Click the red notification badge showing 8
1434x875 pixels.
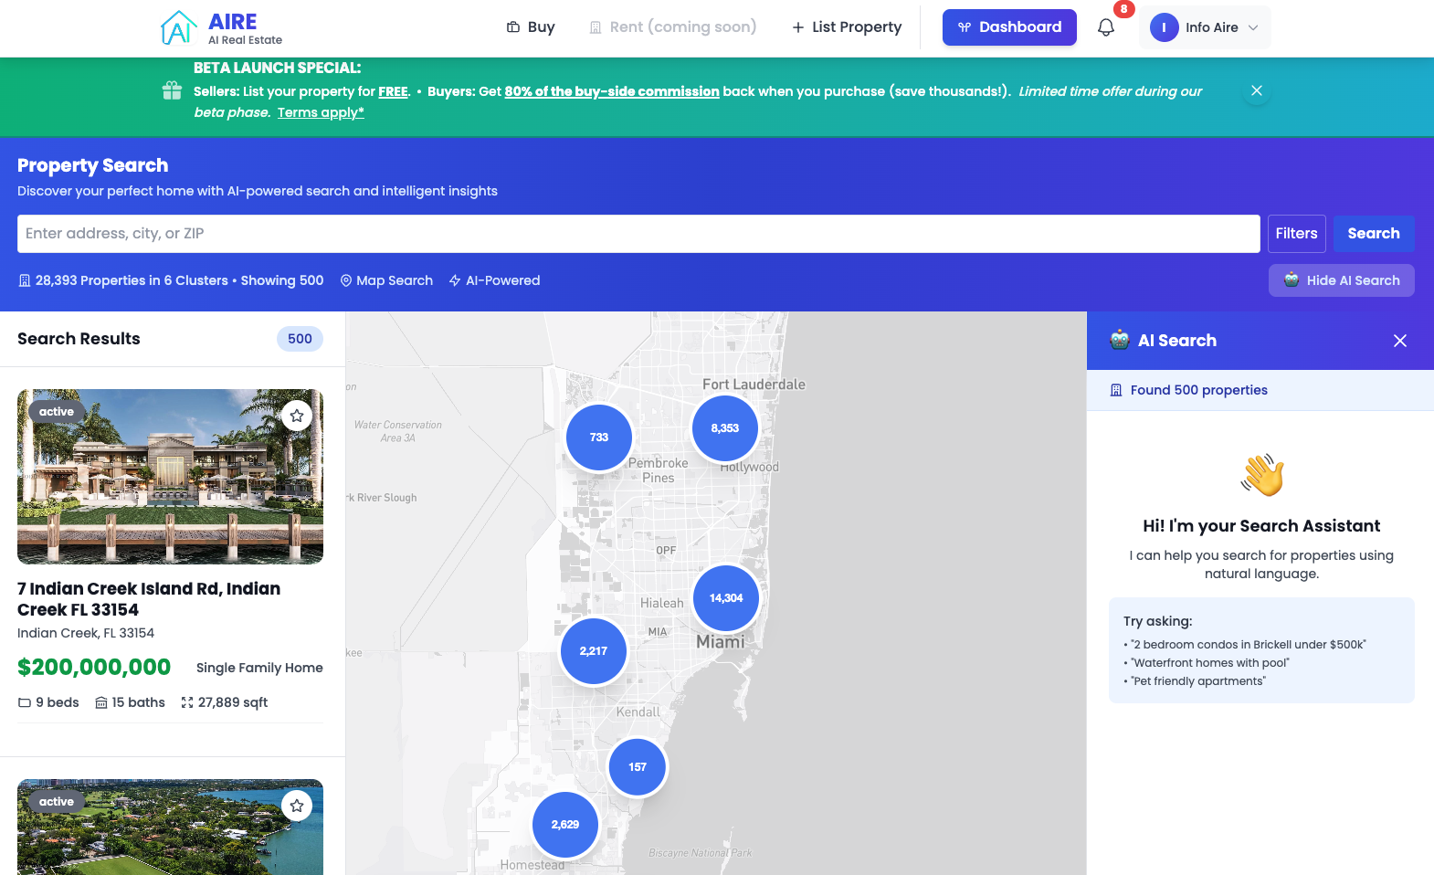(x=1123, y=9)
